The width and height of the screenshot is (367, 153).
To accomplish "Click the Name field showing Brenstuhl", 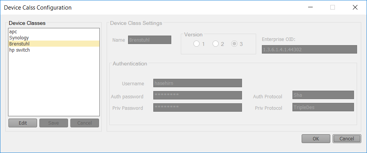I will (150, 40).
